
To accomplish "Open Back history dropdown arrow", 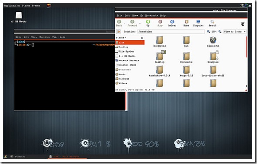I will 125,23.
